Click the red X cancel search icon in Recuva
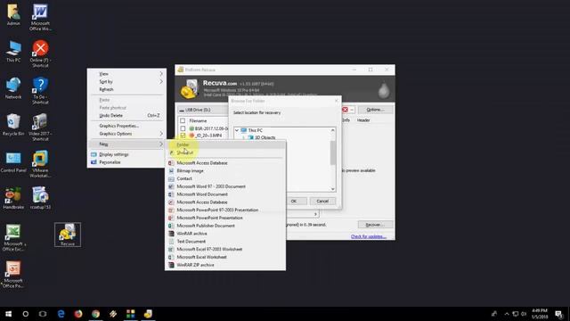This screenshot has width=570, height=321. (x=345, y=110)
